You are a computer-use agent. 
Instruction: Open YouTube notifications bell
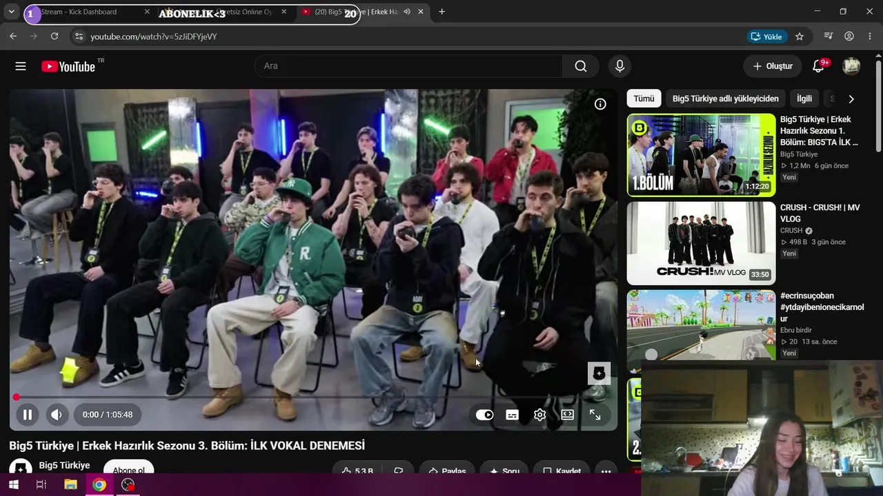click(x=819, y=66)
